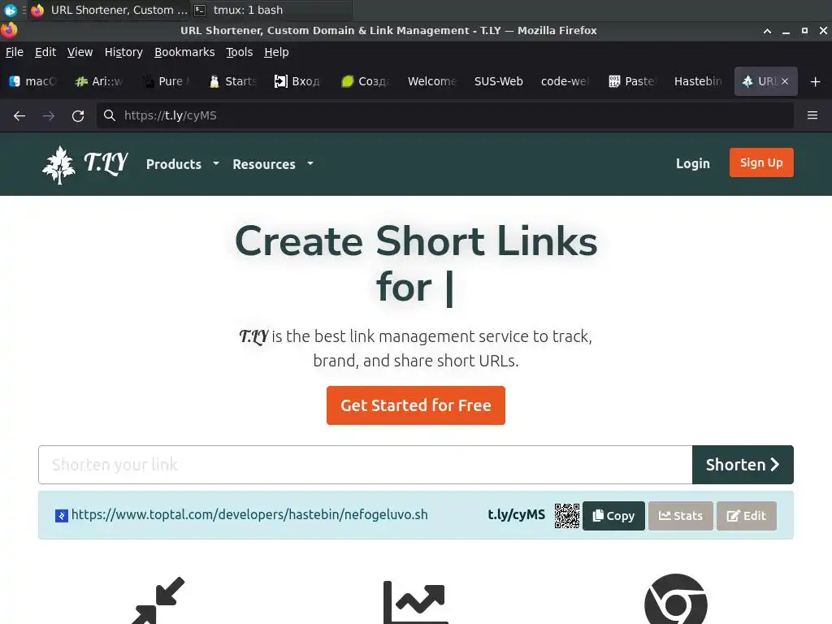
Task: Open the Firefox hamburger menu
Action: tap(812, 115)
